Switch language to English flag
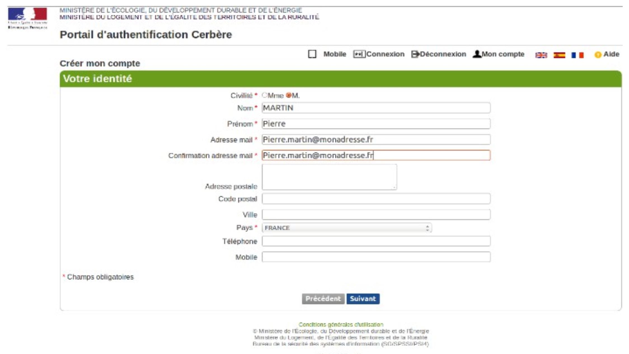This screenshot has width=629, height=354. coord(541,55)
